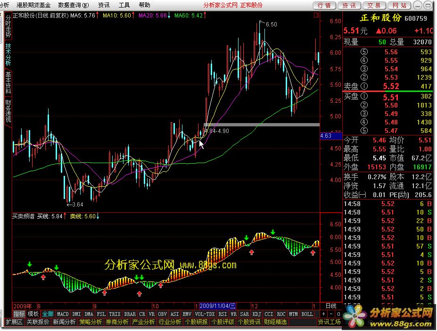Open the 券商分析 tab

click(x=117, y=322)
